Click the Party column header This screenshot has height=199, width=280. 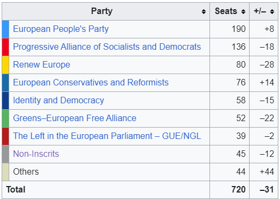point(106,11)
